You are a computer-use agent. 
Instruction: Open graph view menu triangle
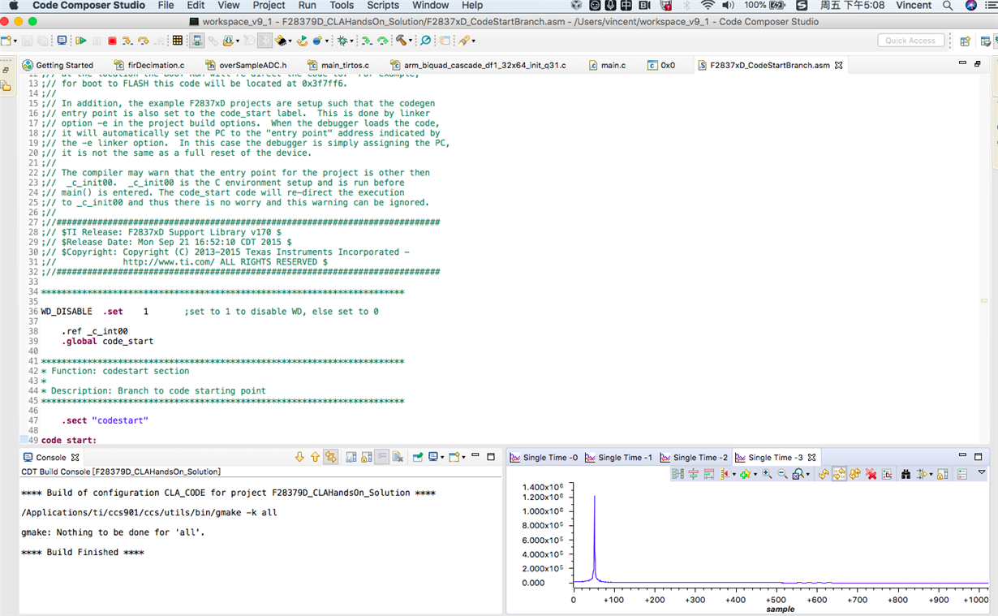coord(981,473)
